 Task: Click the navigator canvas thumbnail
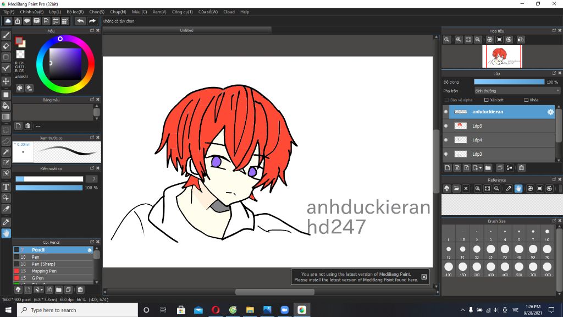click(x=502, y=56)
